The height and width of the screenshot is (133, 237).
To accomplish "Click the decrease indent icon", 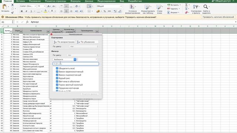I will coord(77,11).
